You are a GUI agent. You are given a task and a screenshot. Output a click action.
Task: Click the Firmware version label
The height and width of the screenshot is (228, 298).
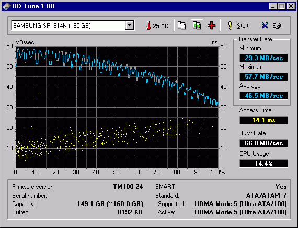pos(33,187)
